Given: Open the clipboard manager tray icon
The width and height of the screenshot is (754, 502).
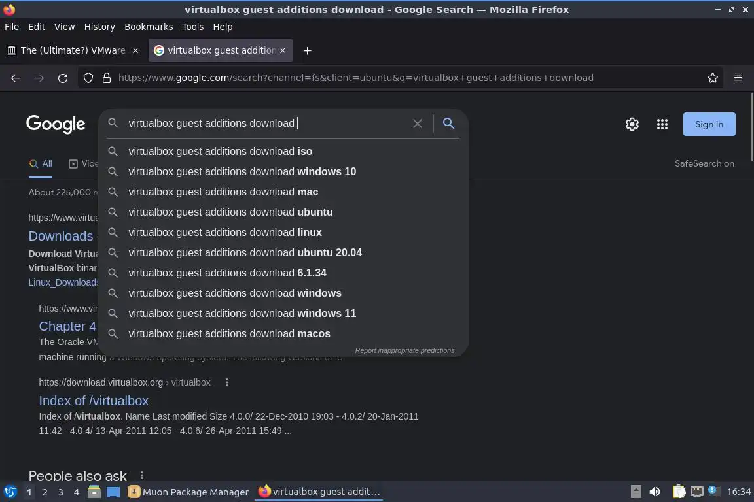Looking at the screenshot, I should (x=679, y=492).
